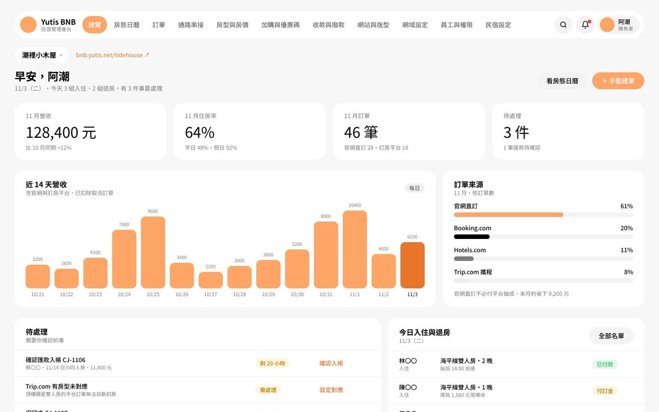Viewport: 659px width, 412px height.
Task: Navigate to 加購與優惠碼
Action: click(x=280, y=25)
